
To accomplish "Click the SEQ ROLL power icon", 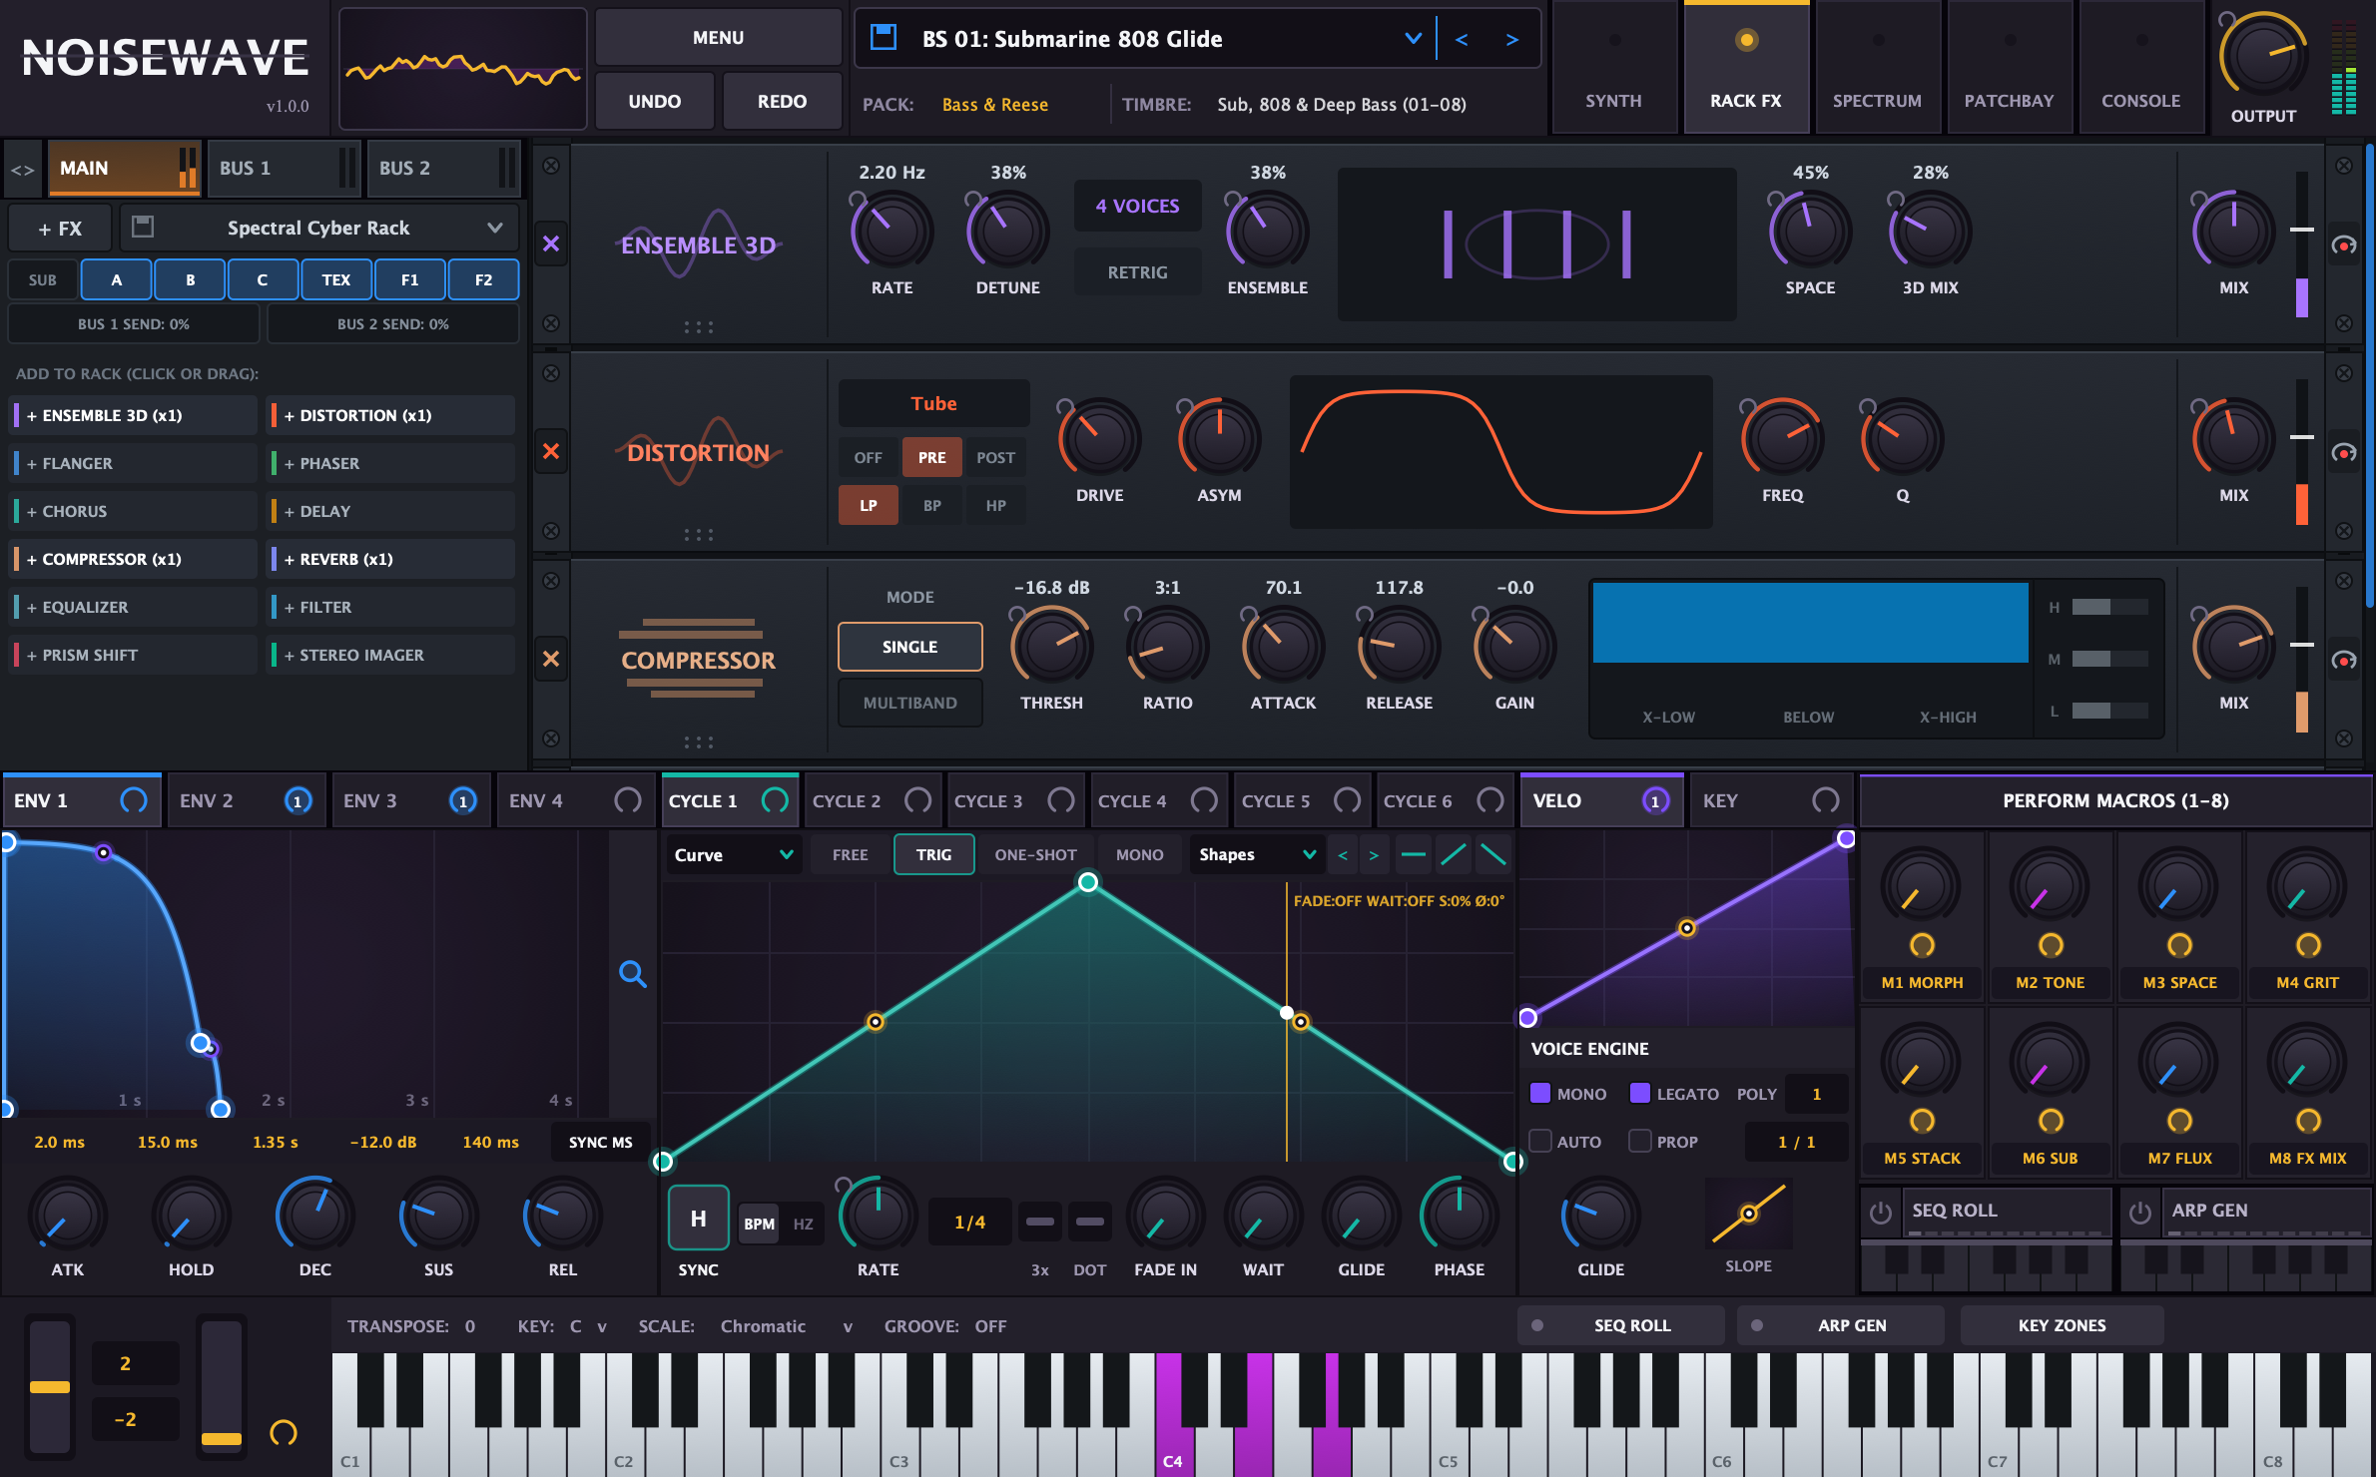I will coord(1881,1212).
